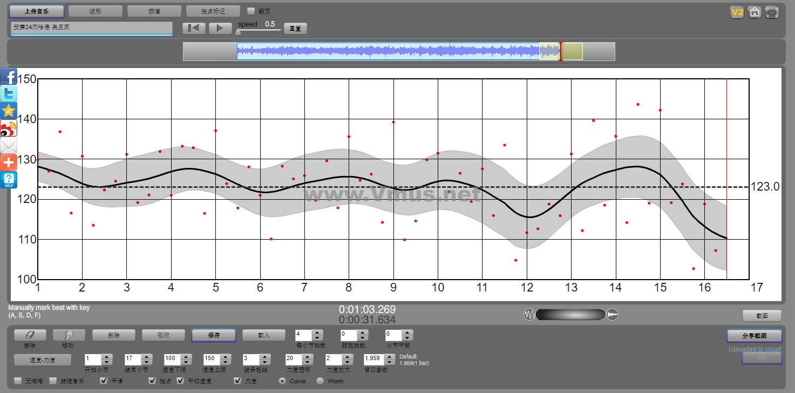Click the Weibo share icon
The width and height of the screenshot is (795, 393).
point(9,128)
